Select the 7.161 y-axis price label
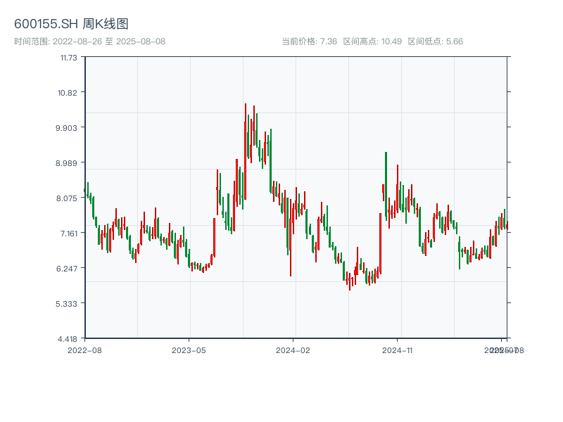Image resolution: width=563 pixels, height=422 pixels. pos(68,234)
